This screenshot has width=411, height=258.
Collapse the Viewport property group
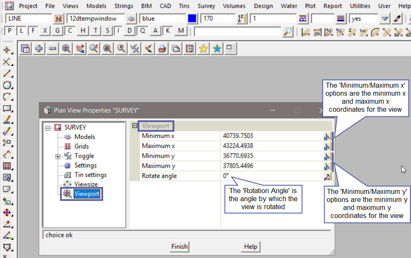click(134, 126)
